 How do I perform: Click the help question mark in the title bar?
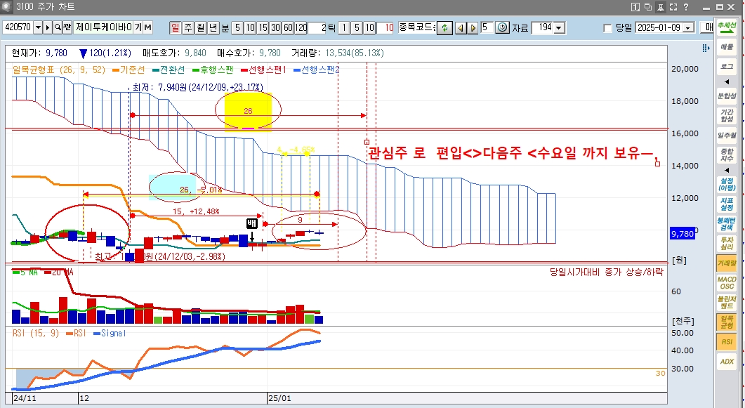(686, 7)
